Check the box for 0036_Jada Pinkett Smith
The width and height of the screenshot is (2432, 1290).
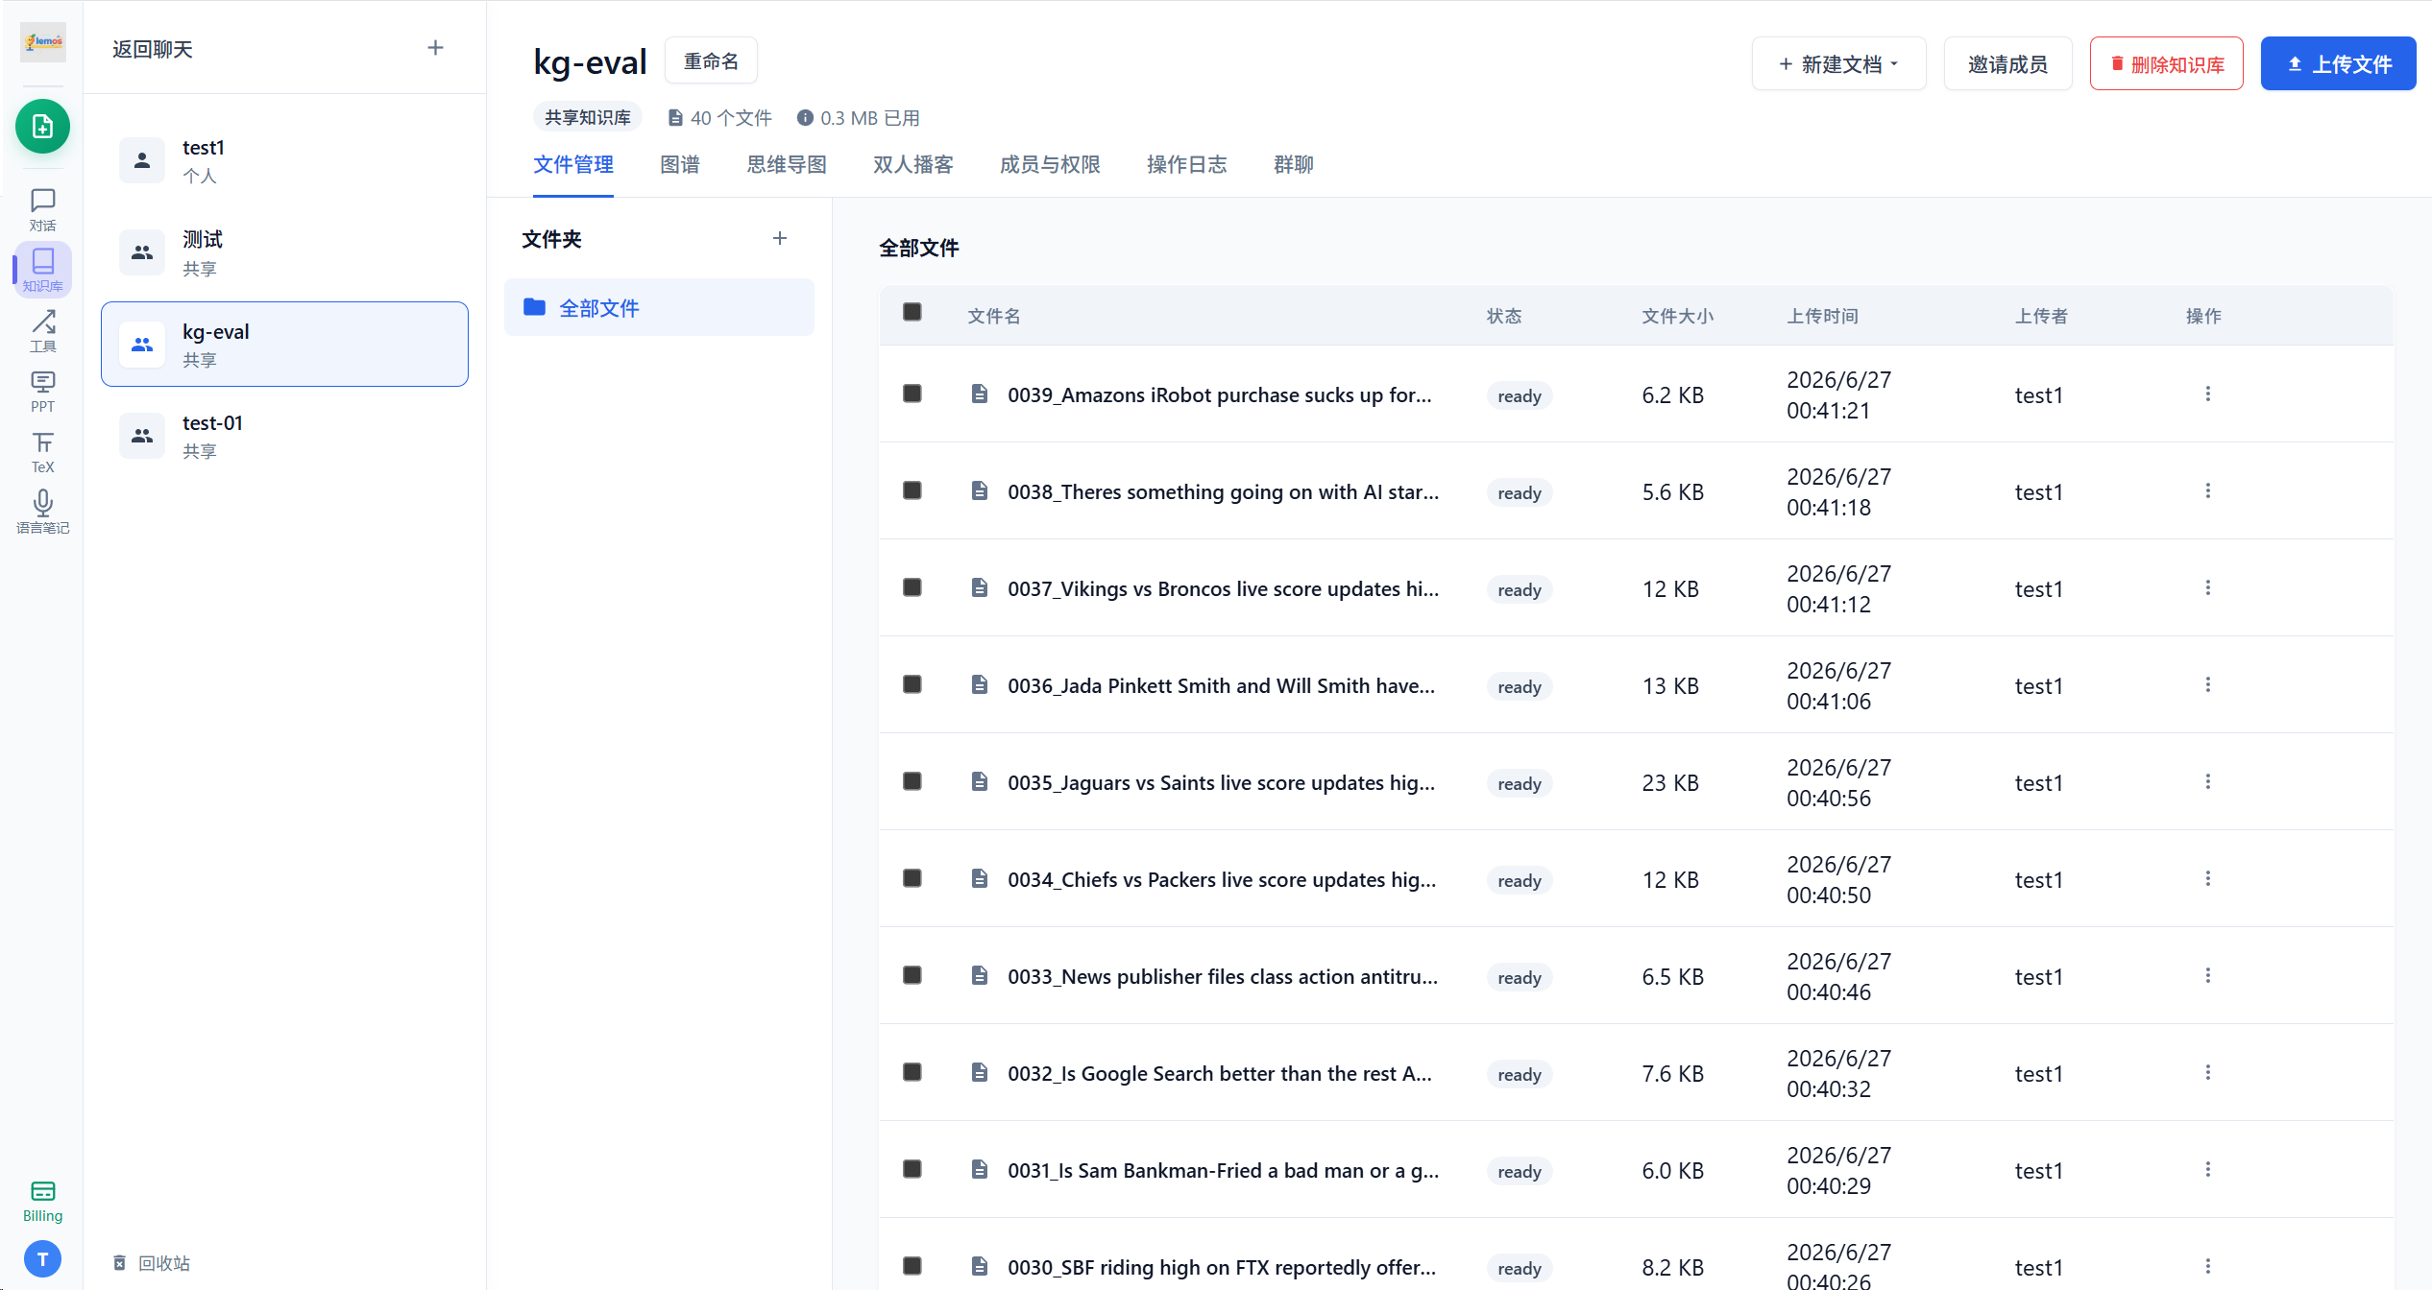pos(912,684)
